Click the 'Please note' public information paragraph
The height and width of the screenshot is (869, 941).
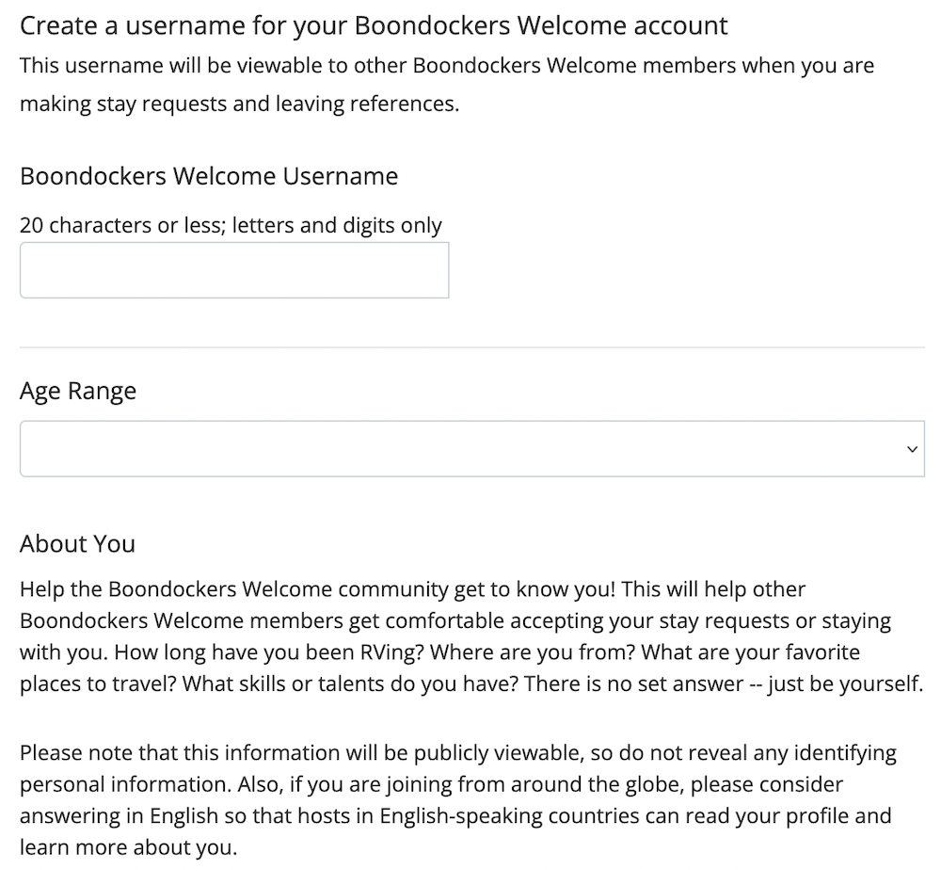[x=458, y=800]
